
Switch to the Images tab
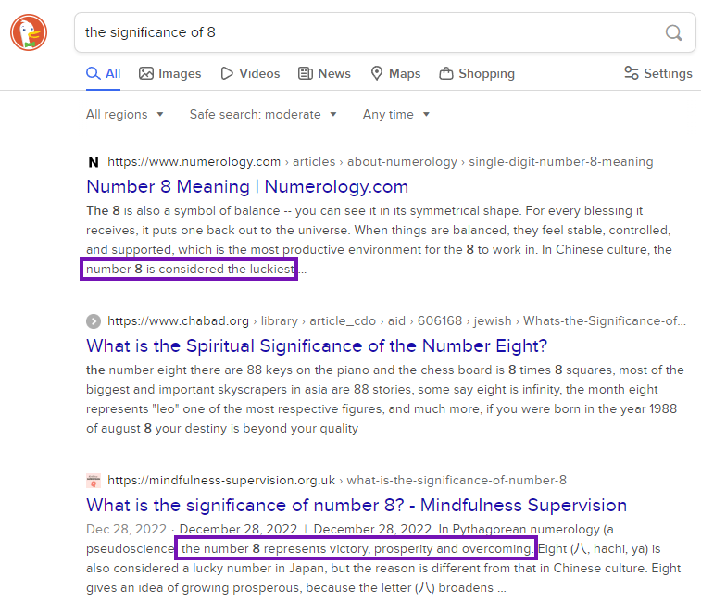[x=169, y=73]
